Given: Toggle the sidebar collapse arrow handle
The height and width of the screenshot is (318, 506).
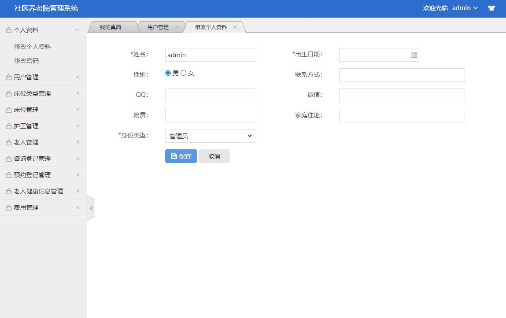Looking at the screenshot, I should (x=91, y=207).
